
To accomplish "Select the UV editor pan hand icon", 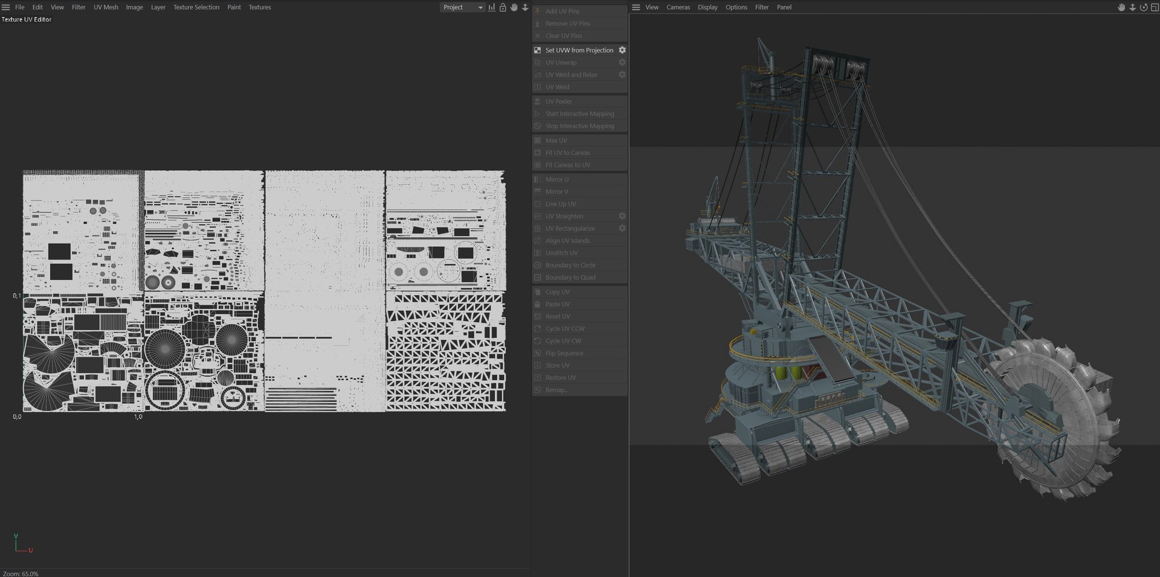I will 514,7.
